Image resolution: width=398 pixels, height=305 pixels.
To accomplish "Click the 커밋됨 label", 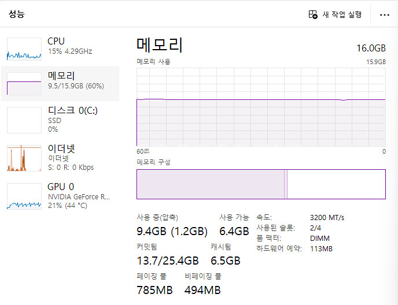I will click(147, 247).
